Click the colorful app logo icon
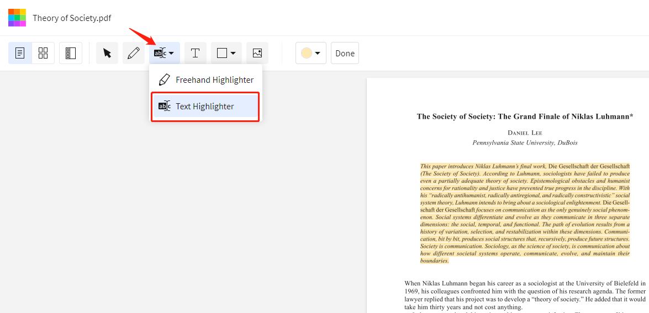The height and width of the screenshot is (313, 649). coord(17,18)
